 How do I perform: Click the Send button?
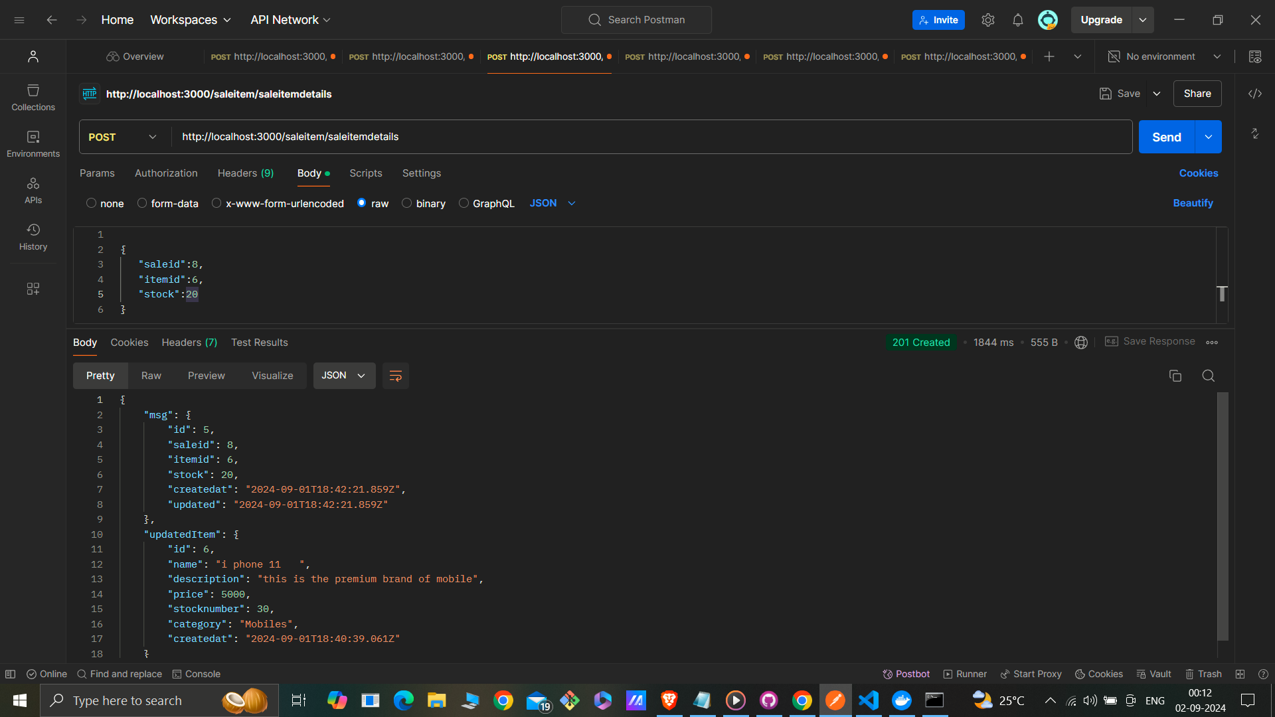click(1166, 137)
